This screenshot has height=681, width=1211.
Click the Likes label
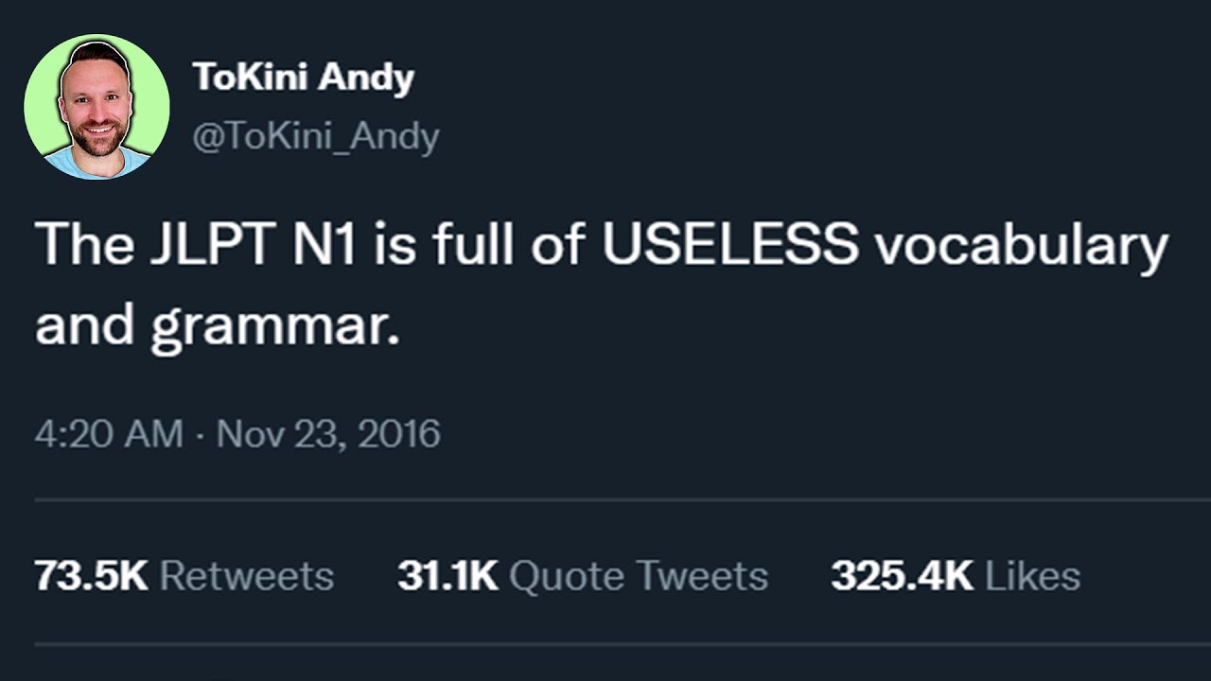point(1033,576)
